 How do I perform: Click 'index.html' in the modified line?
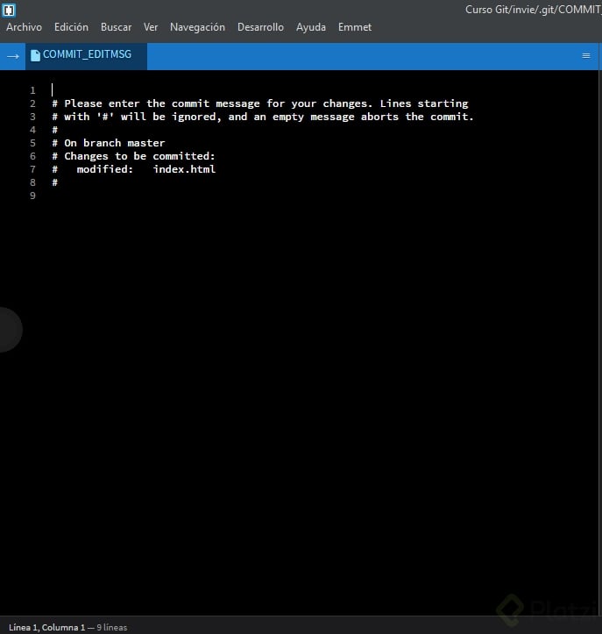pos(184,169)
